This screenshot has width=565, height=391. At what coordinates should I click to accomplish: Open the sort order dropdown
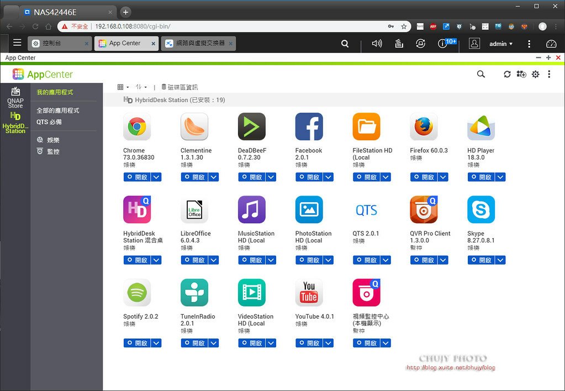click(x=141, y=87)
